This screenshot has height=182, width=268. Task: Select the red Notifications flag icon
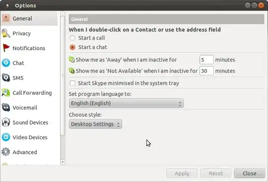(6, 48)
